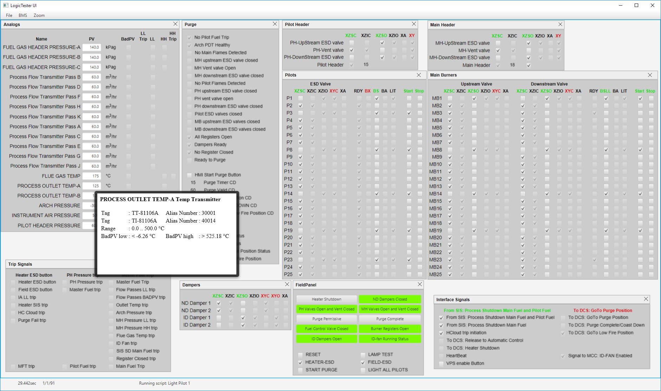Check the MFT trip checkbox
Screen dimensions: 661x391
(x=13, y=366)
